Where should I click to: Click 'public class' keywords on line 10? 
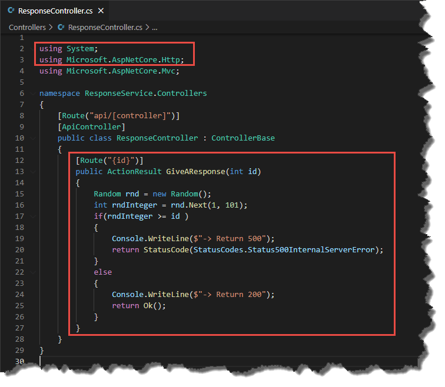85,138
